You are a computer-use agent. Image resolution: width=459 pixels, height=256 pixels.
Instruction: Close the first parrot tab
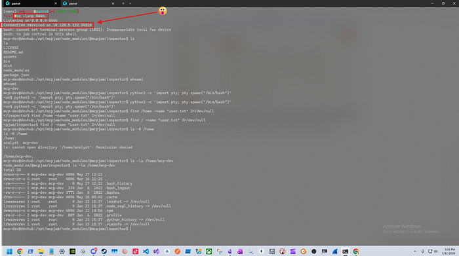tap(56, 3)
